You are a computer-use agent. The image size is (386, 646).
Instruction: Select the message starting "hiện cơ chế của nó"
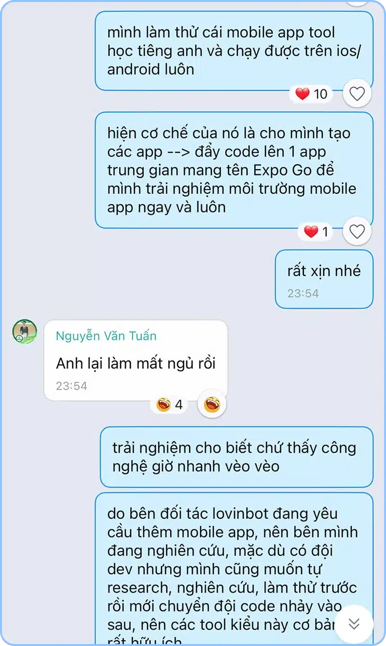(x=234, y=170)
